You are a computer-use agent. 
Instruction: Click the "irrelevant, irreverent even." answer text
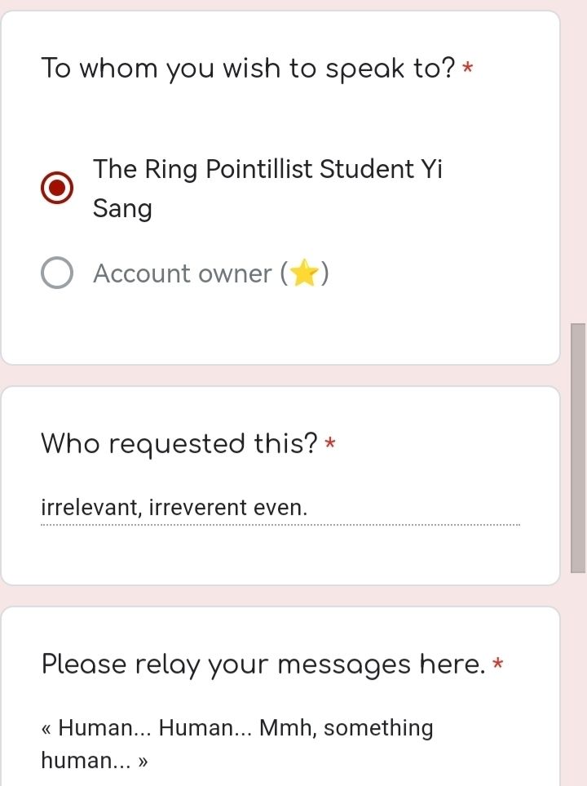click(174, 508)
